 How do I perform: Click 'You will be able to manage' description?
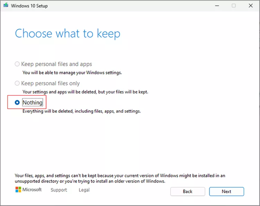point(72,72)
